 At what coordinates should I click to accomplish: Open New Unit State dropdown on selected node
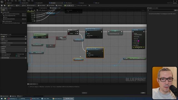click(x=94, y=56)
